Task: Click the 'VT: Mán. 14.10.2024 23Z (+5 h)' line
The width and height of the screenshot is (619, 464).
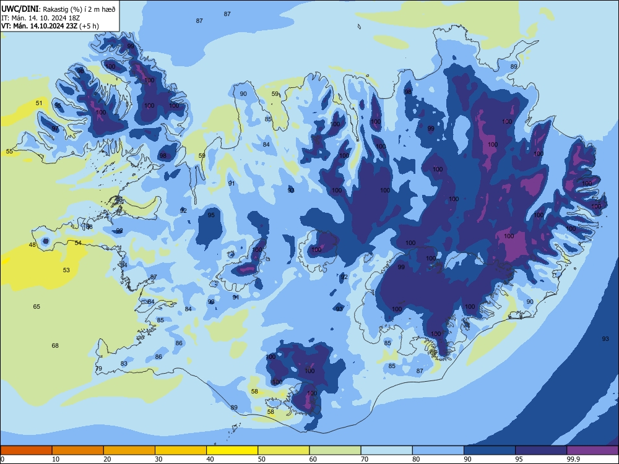Action: point(50,26)
